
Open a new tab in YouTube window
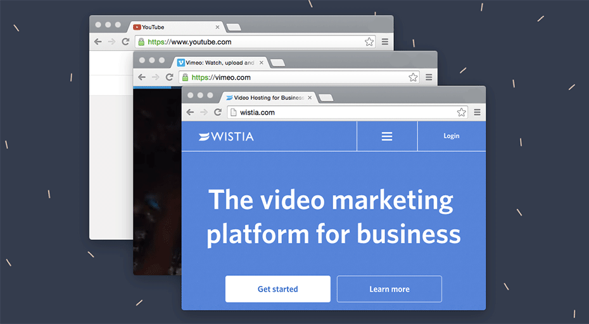tap(234, 27)
